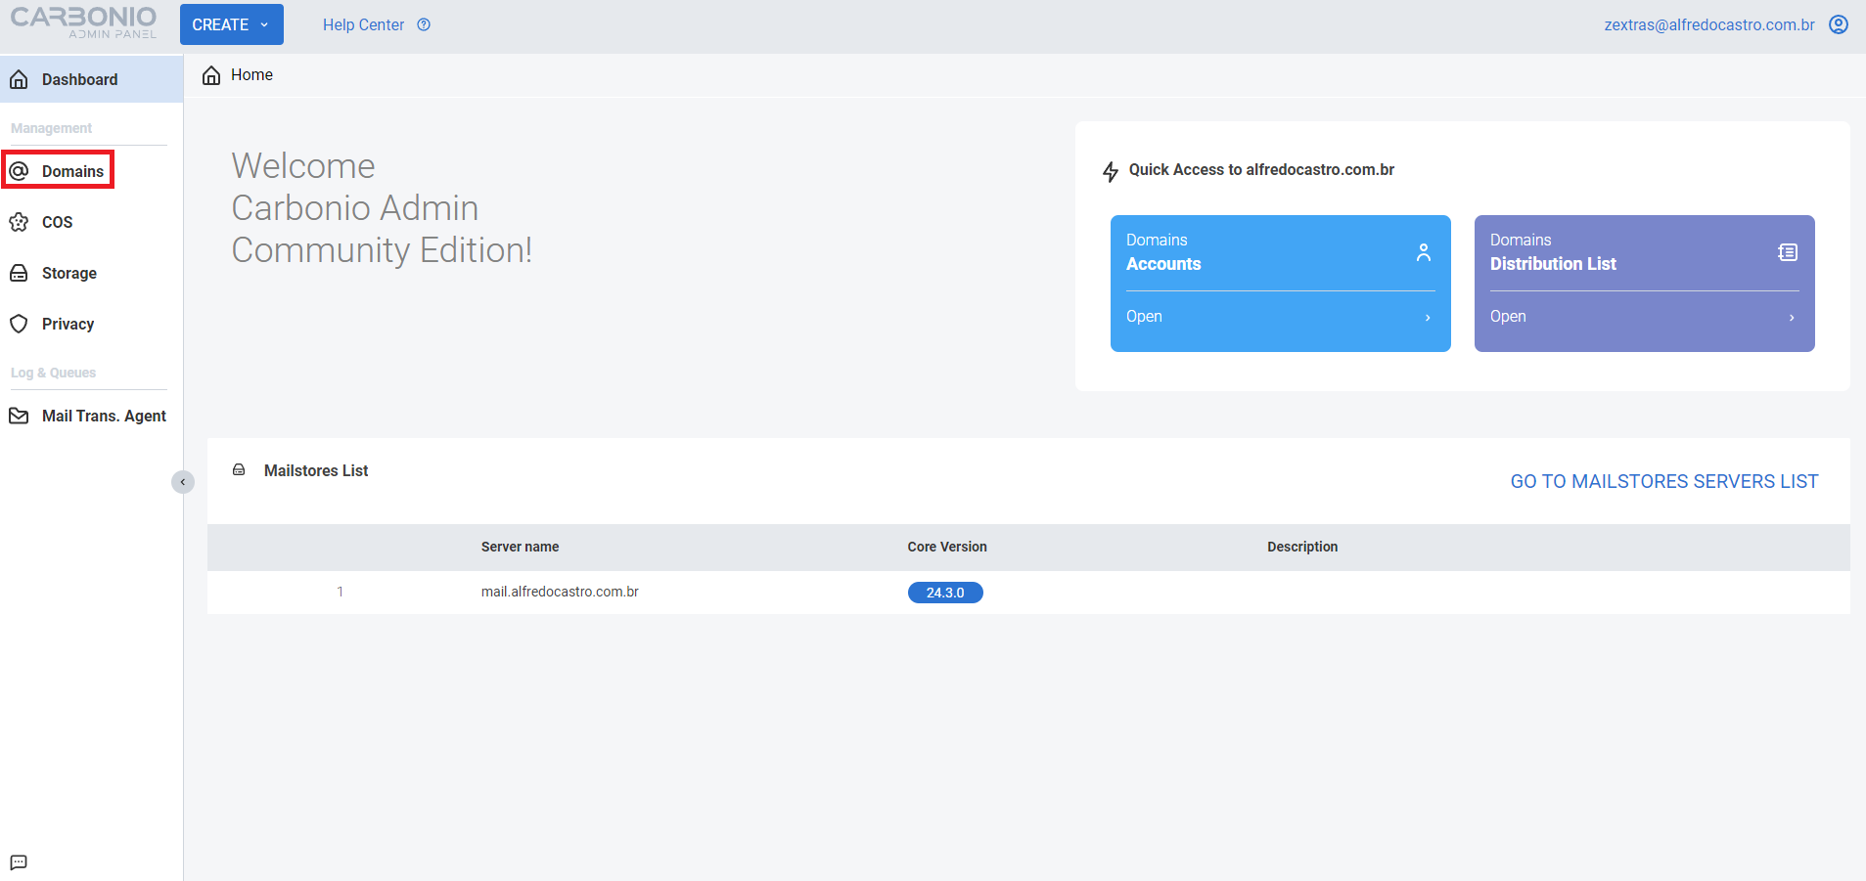Open Mail Trans. Agent in the sidebar
Viewport: 1866px width, 881px height.
coord(91,416)
